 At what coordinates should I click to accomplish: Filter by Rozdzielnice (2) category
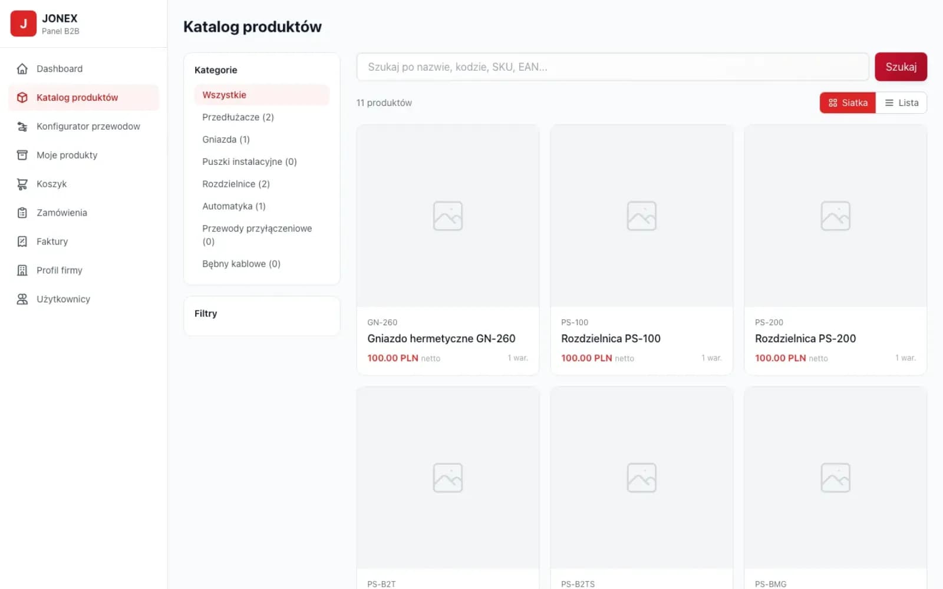click(x=262, y=184)
